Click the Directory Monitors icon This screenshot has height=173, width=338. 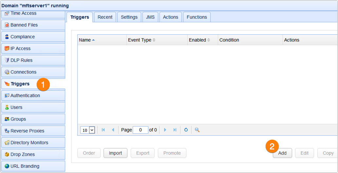pos(7,143)
